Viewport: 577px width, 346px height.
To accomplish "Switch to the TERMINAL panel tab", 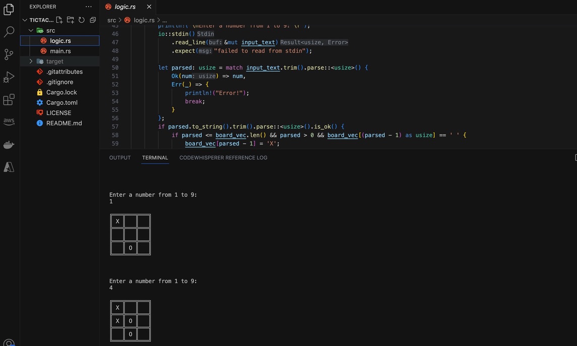I will (x=155, y=158).
